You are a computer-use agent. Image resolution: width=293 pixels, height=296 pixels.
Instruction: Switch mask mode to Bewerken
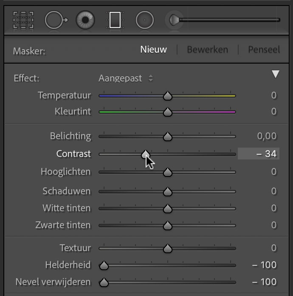(207, 50)
